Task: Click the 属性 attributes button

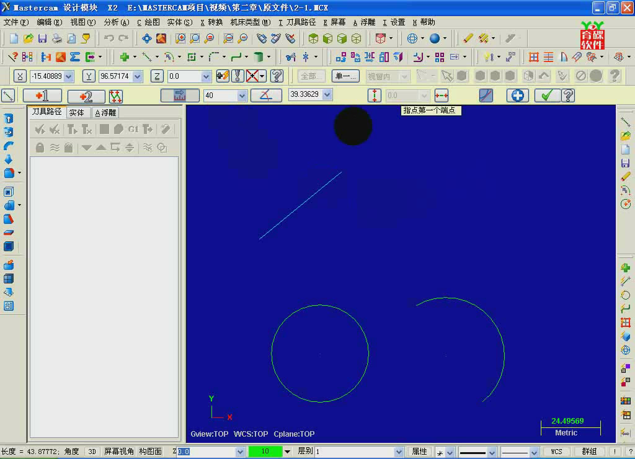Action: point(420,452)
